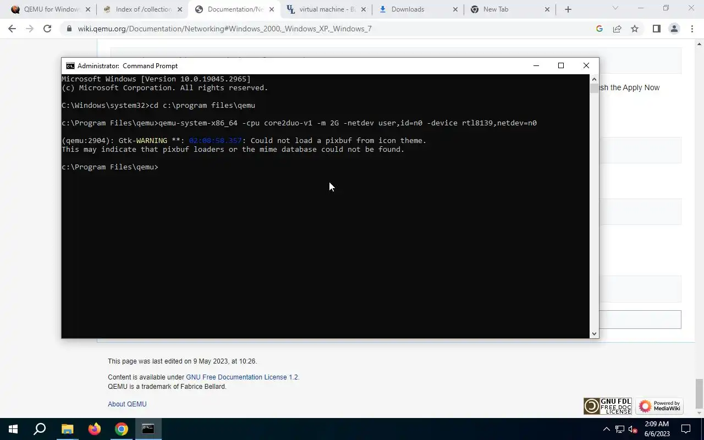
Task: Close the Index of /collection tab
Action: (180, 9)
